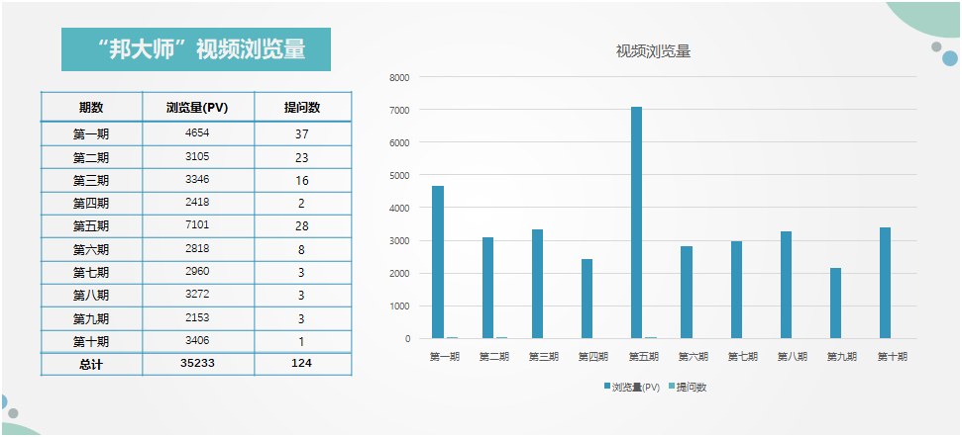
Task: Click the 8000 y-axis label
Action: 399,77
